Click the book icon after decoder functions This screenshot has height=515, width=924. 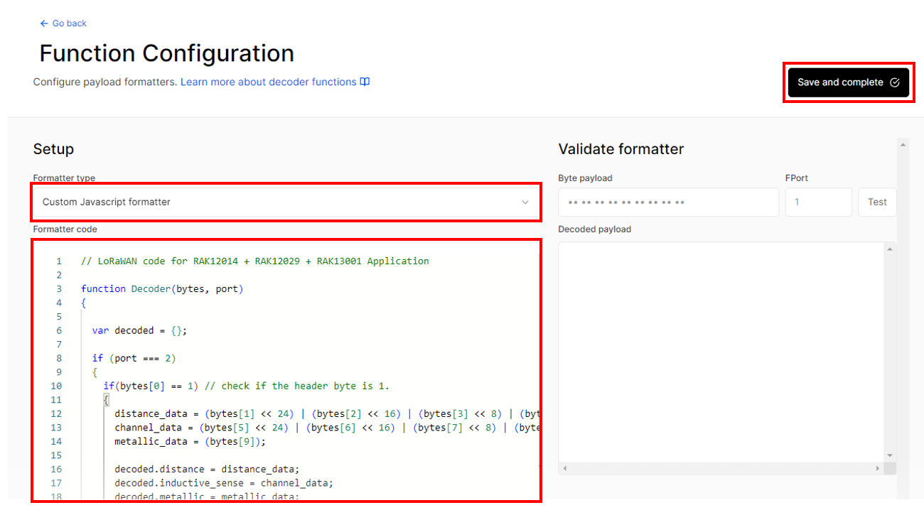[x=365, y=82]
